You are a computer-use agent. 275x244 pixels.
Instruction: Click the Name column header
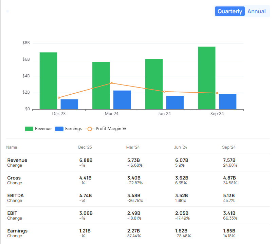(12, 147)
